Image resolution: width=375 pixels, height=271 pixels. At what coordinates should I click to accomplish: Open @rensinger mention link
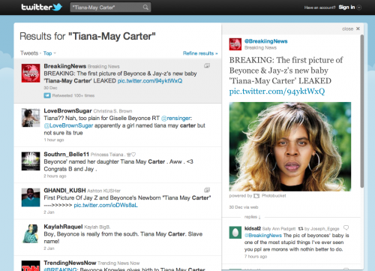[176, 118]
